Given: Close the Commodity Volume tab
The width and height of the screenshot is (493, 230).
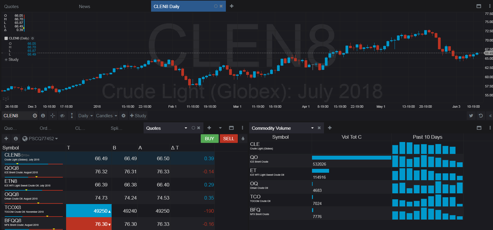Looking at the screenshot, I should pos(319,128).
